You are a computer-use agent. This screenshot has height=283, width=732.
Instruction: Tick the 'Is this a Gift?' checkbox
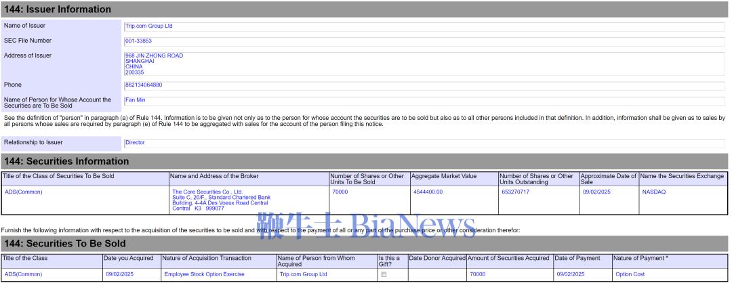384,275
